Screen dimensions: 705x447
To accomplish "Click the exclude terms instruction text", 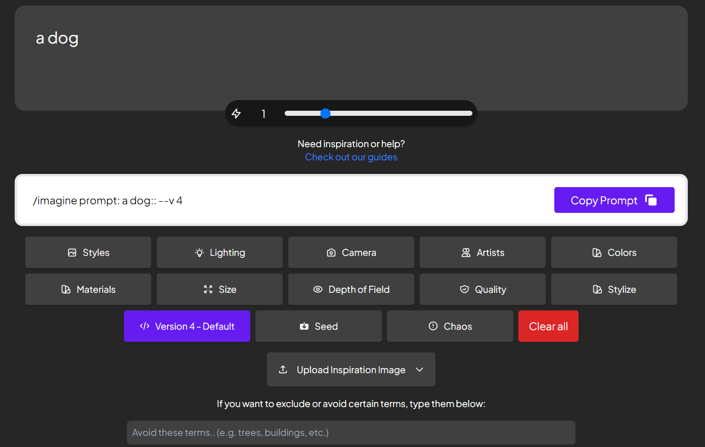I will 351,404.
